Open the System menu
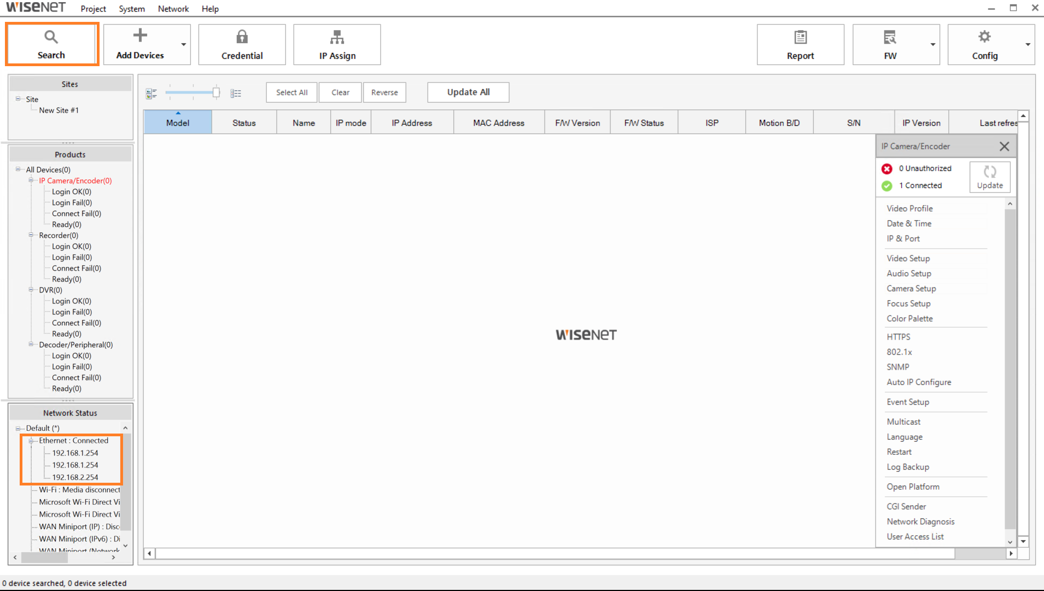The height and width of the screenshot is (591, 1044). (x=132, y=9)
